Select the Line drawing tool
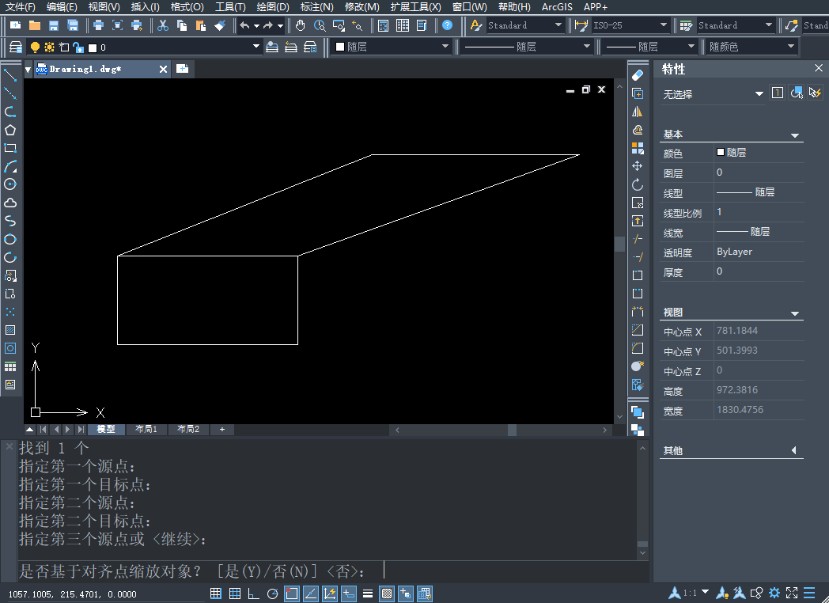This screenshot has height=603, width=829. pyautogui.click(x=10, y=75)
